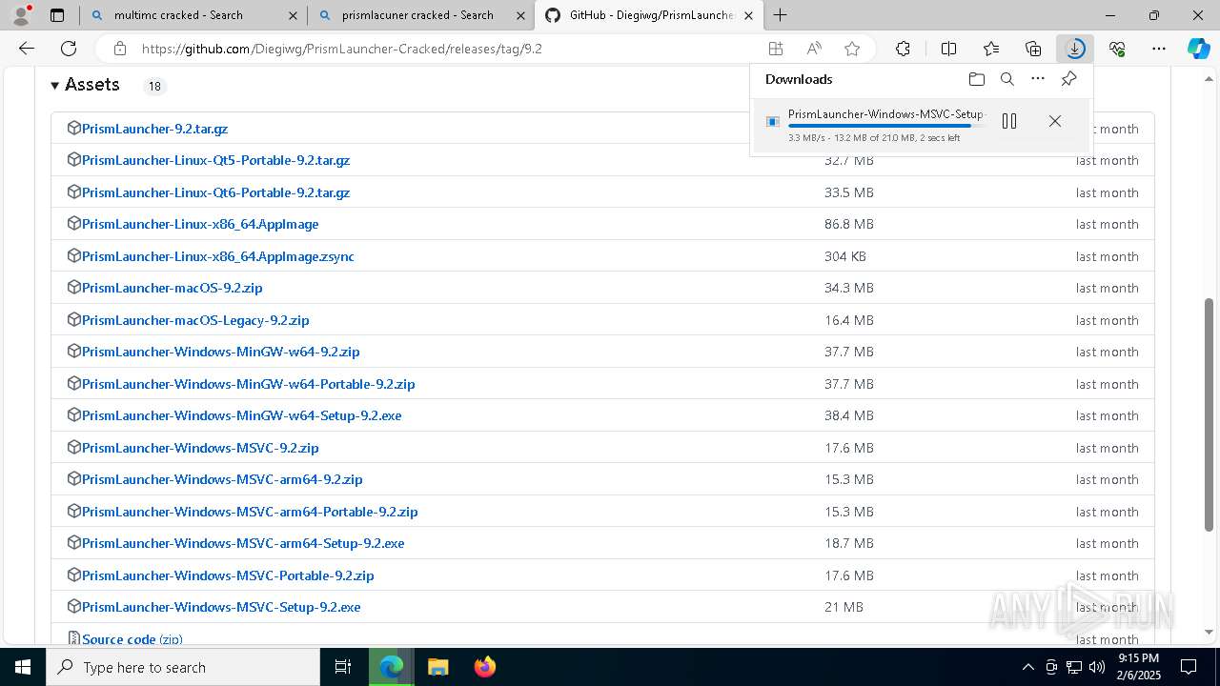This screenshot has height=686, width=1220.
Task: Get PrismLauncher-Windows-MSVC-Portable-9.2.zip
Action: coord(228,575)
